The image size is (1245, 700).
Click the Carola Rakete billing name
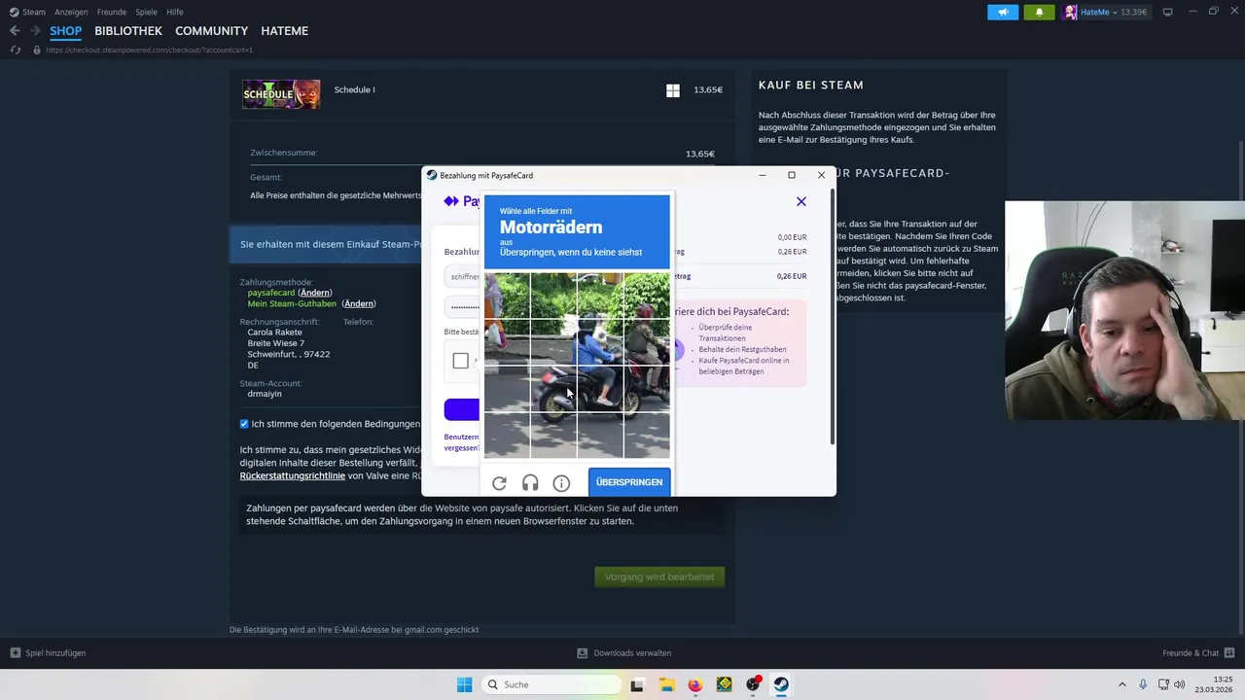274,332
